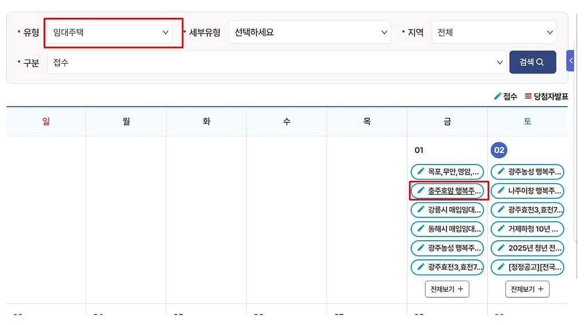Click the pencil icon next to 접수 legend
Viewport: 587px width, 325px height.
coord(497,97)
